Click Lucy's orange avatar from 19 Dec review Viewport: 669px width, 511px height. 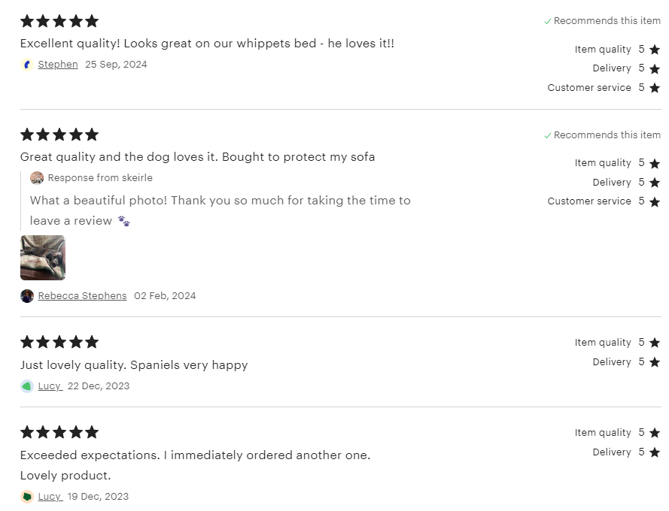coord(27,497)
